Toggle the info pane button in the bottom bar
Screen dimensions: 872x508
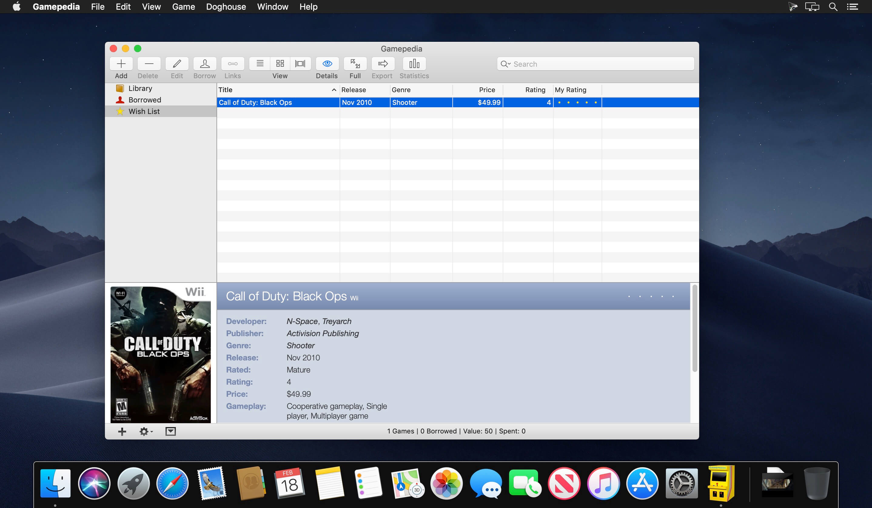170,431
